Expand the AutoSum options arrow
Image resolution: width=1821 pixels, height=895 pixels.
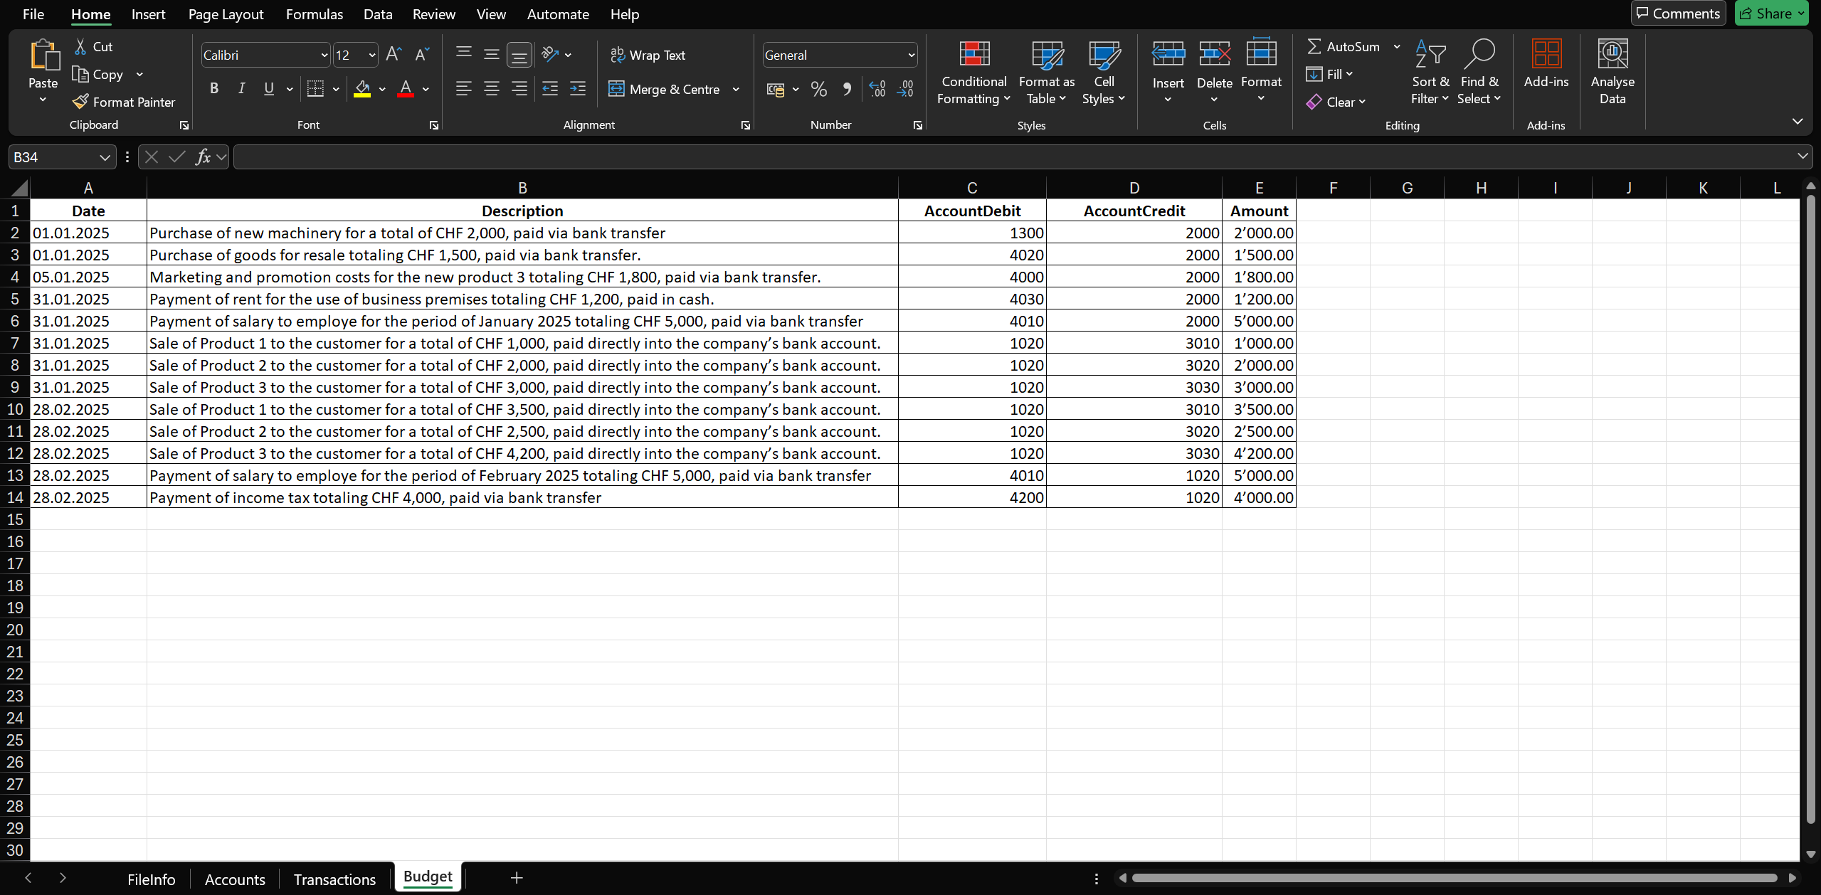pos(1397,47)
